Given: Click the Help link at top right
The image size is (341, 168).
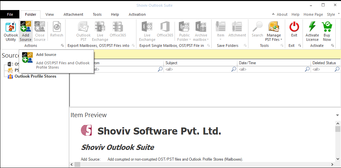Looking at the screenshot, I should point(296,14).
